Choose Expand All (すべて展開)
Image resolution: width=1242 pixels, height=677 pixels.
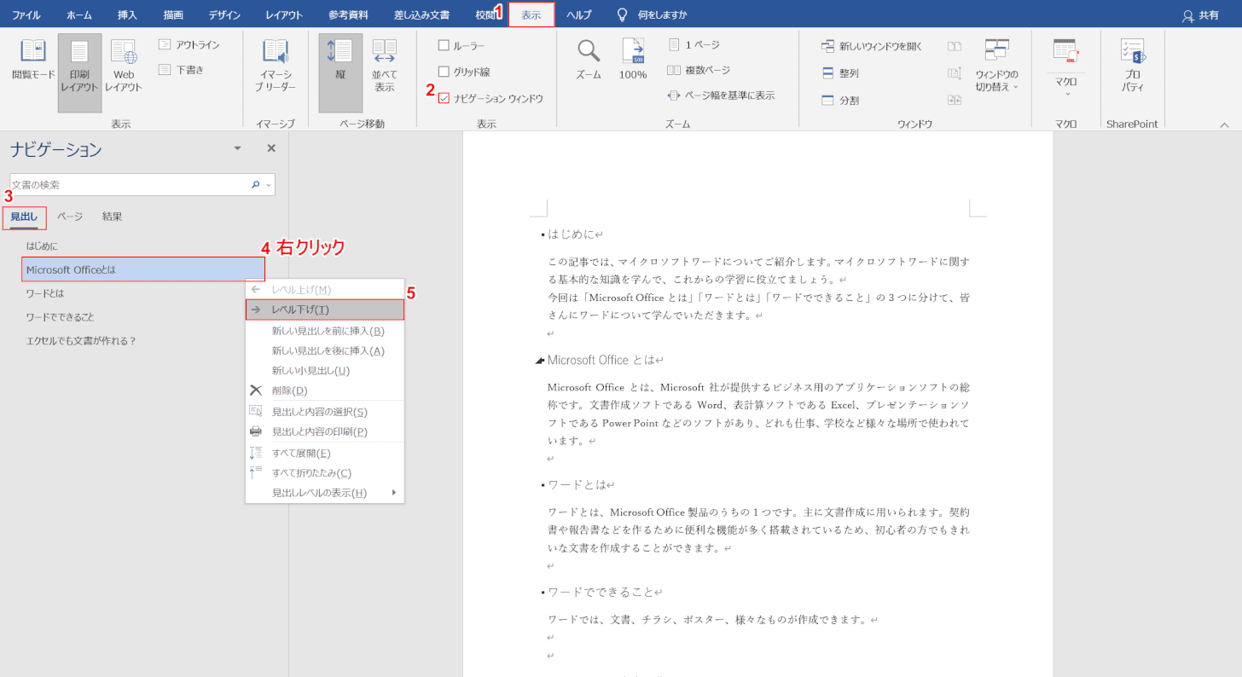pyautogui.click(x=325, y=453)
